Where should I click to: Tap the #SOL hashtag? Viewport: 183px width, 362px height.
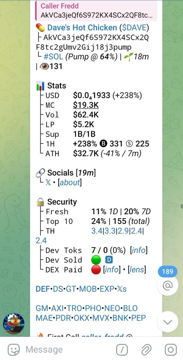coord(53,57)
